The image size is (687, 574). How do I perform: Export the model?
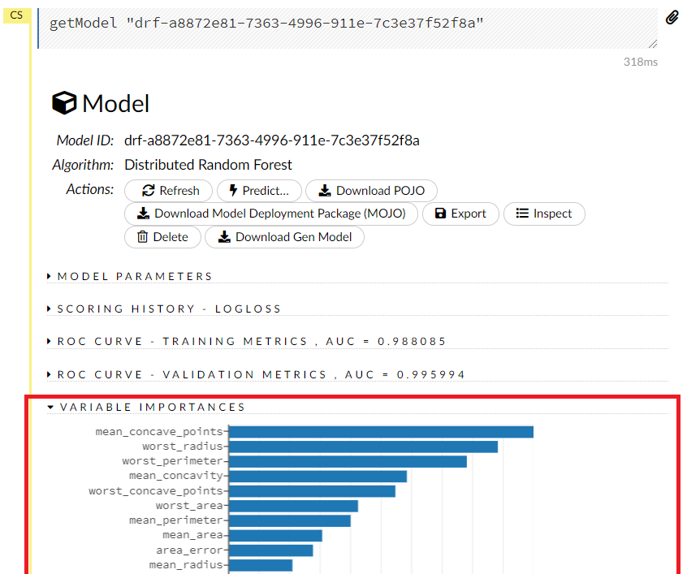point(460,214)
